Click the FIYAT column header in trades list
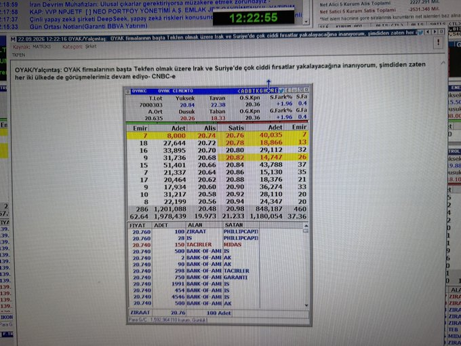Image resolution: width=461 pixels, height=346 pixels. 138,225
